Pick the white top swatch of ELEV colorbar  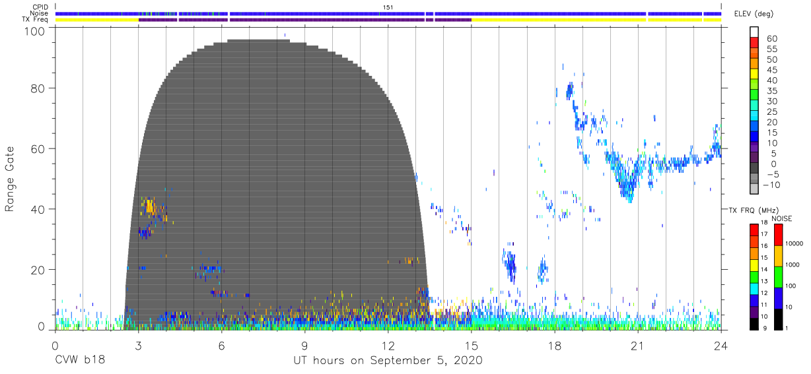click(754, 32)
